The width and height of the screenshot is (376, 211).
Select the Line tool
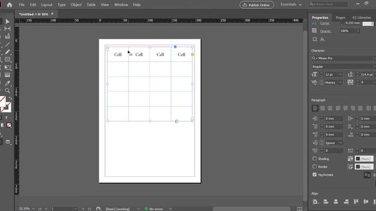[8, 45]
